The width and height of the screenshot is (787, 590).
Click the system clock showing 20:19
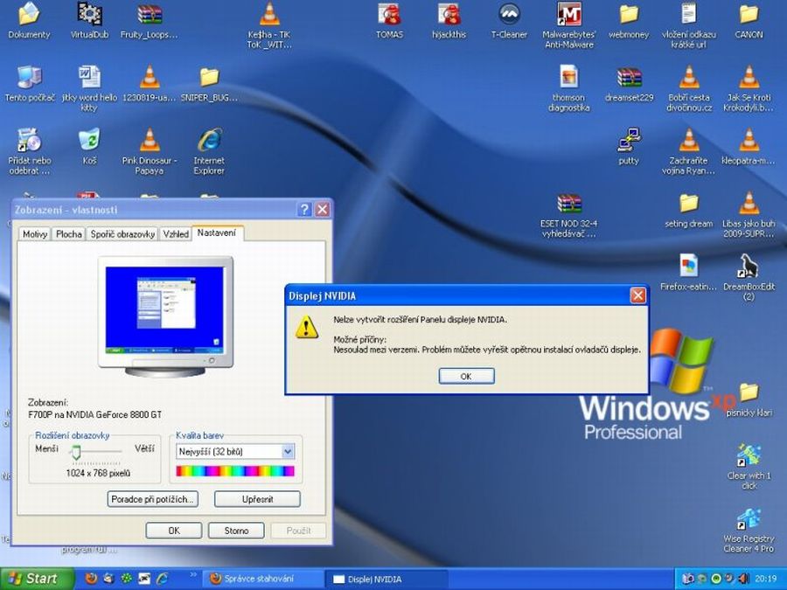coord(765,579)
